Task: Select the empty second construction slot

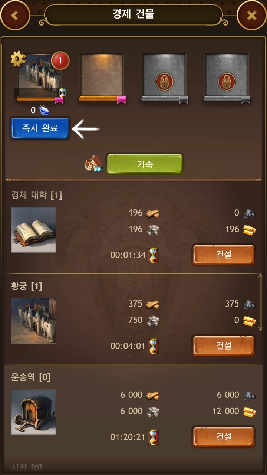Action: [x=102, y=77]
